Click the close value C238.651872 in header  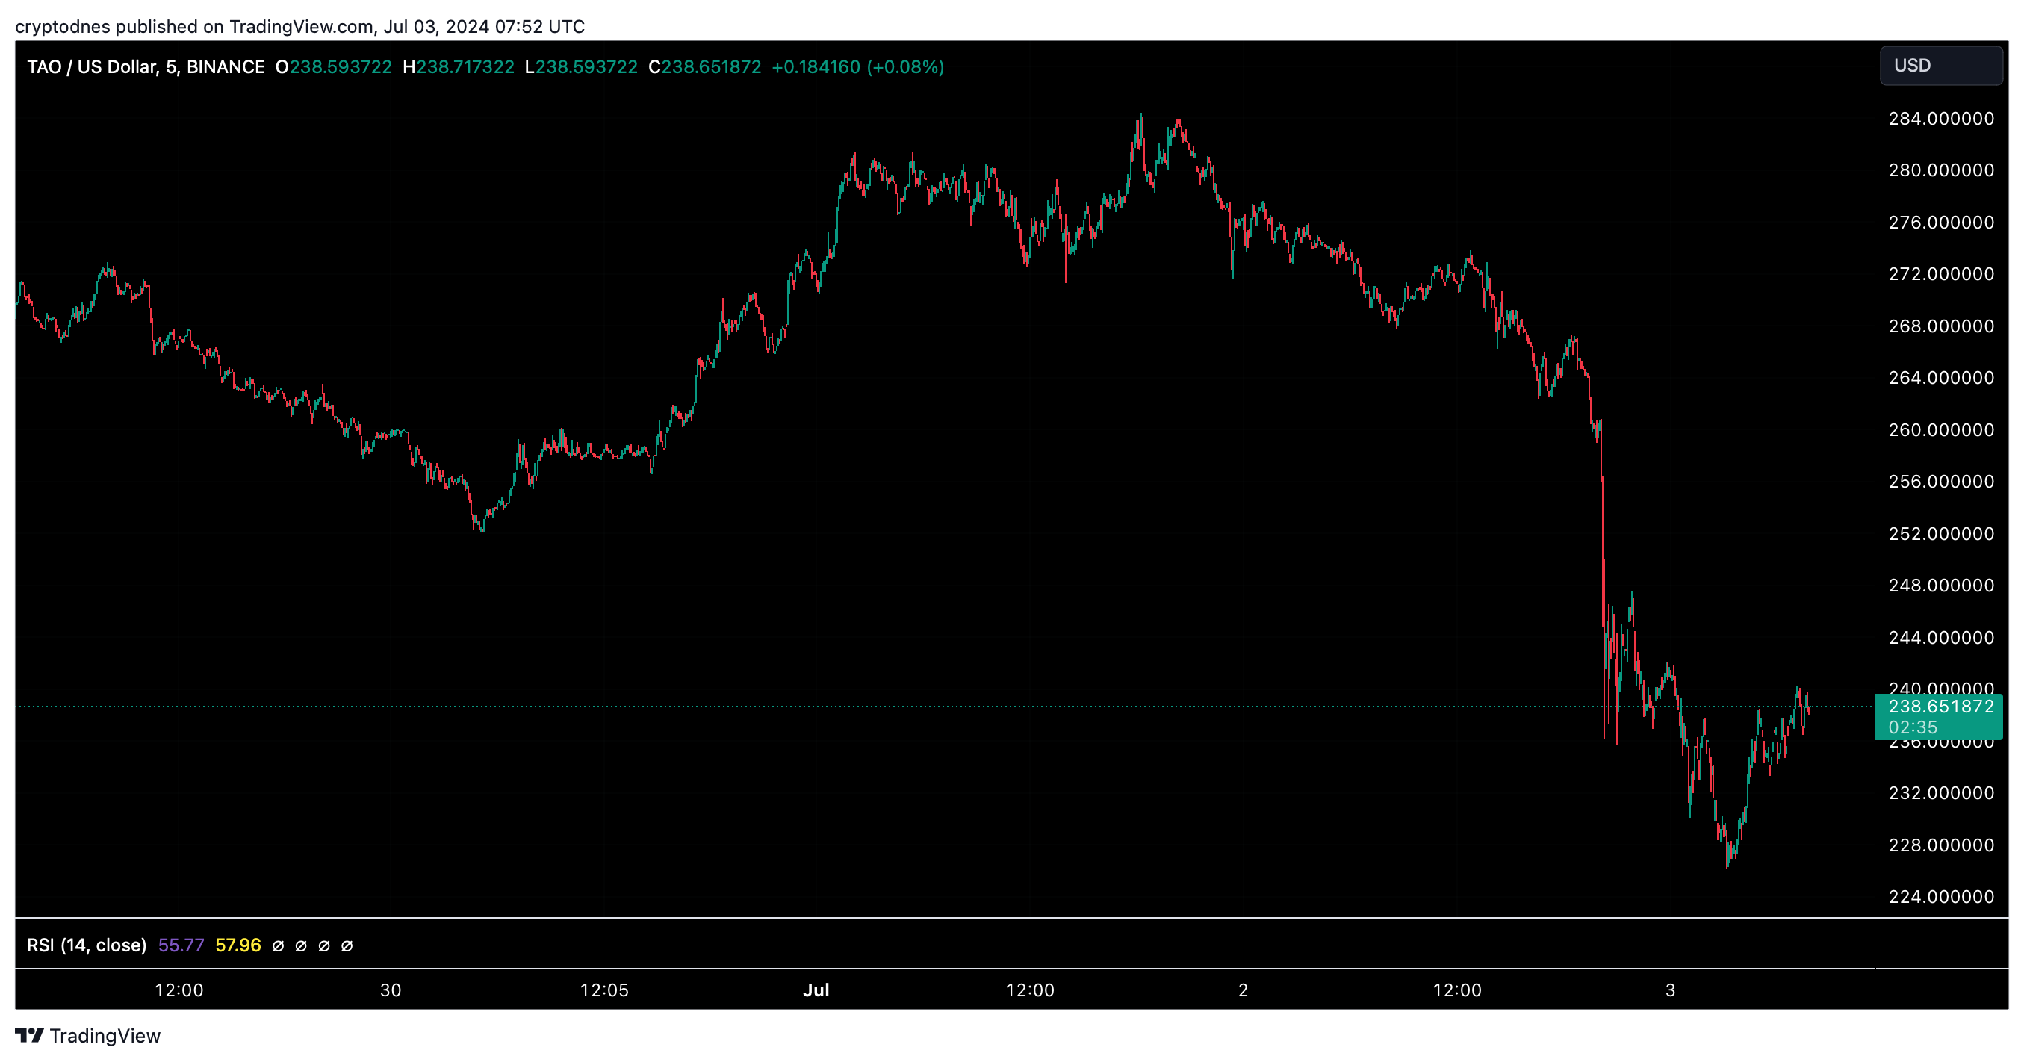(704, 66)
